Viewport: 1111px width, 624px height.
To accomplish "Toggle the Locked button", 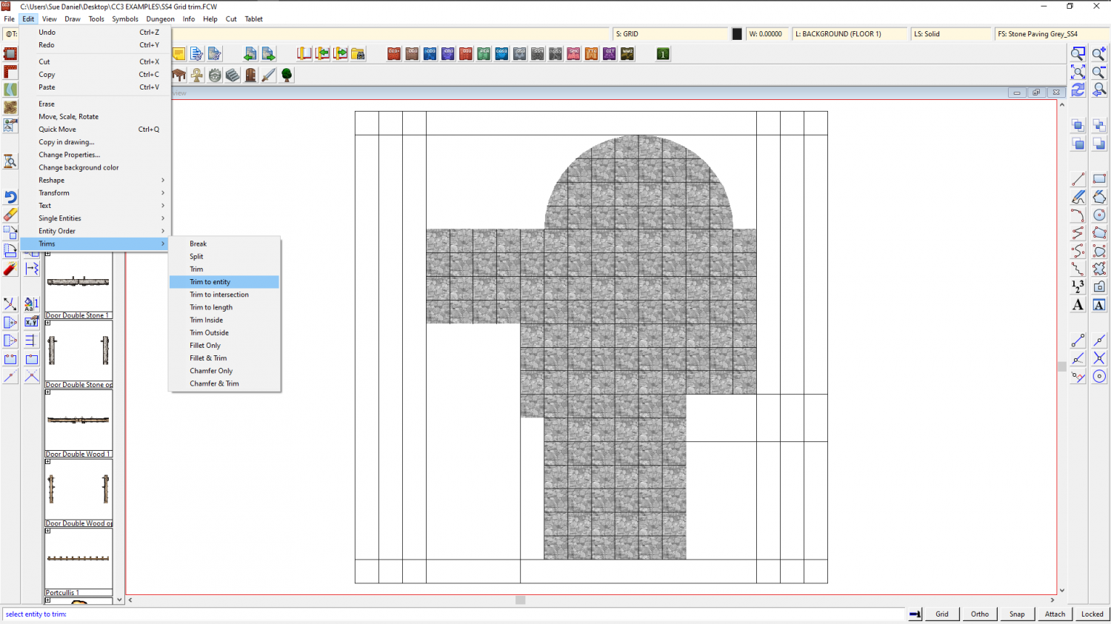I will [x=1092, y=614].
